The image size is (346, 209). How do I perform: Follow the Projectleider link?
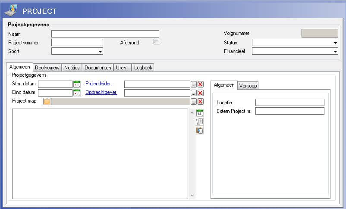pyautogui.click(x=98, y=84)
